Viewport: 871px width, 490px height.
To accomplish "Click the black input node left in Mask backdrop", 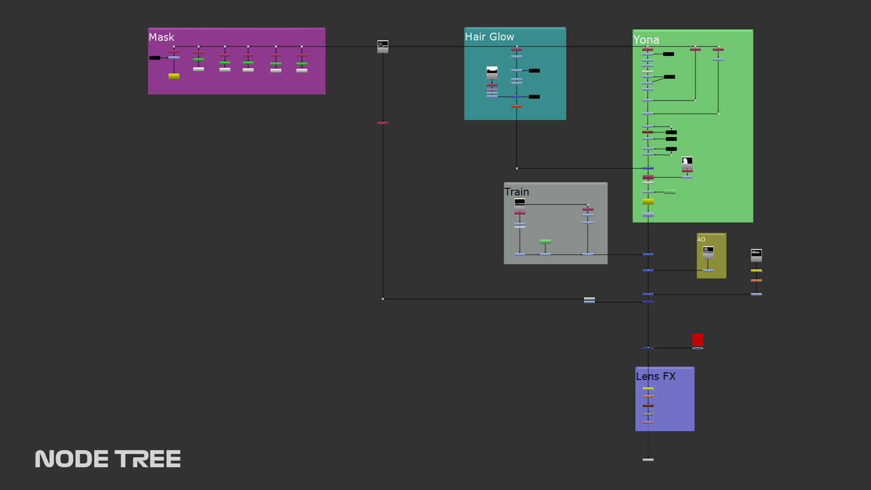I will coord(155,58).
